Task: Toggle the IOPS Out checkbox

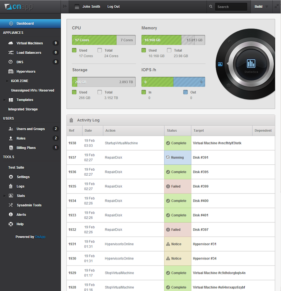Action: (x=185, y=92)
